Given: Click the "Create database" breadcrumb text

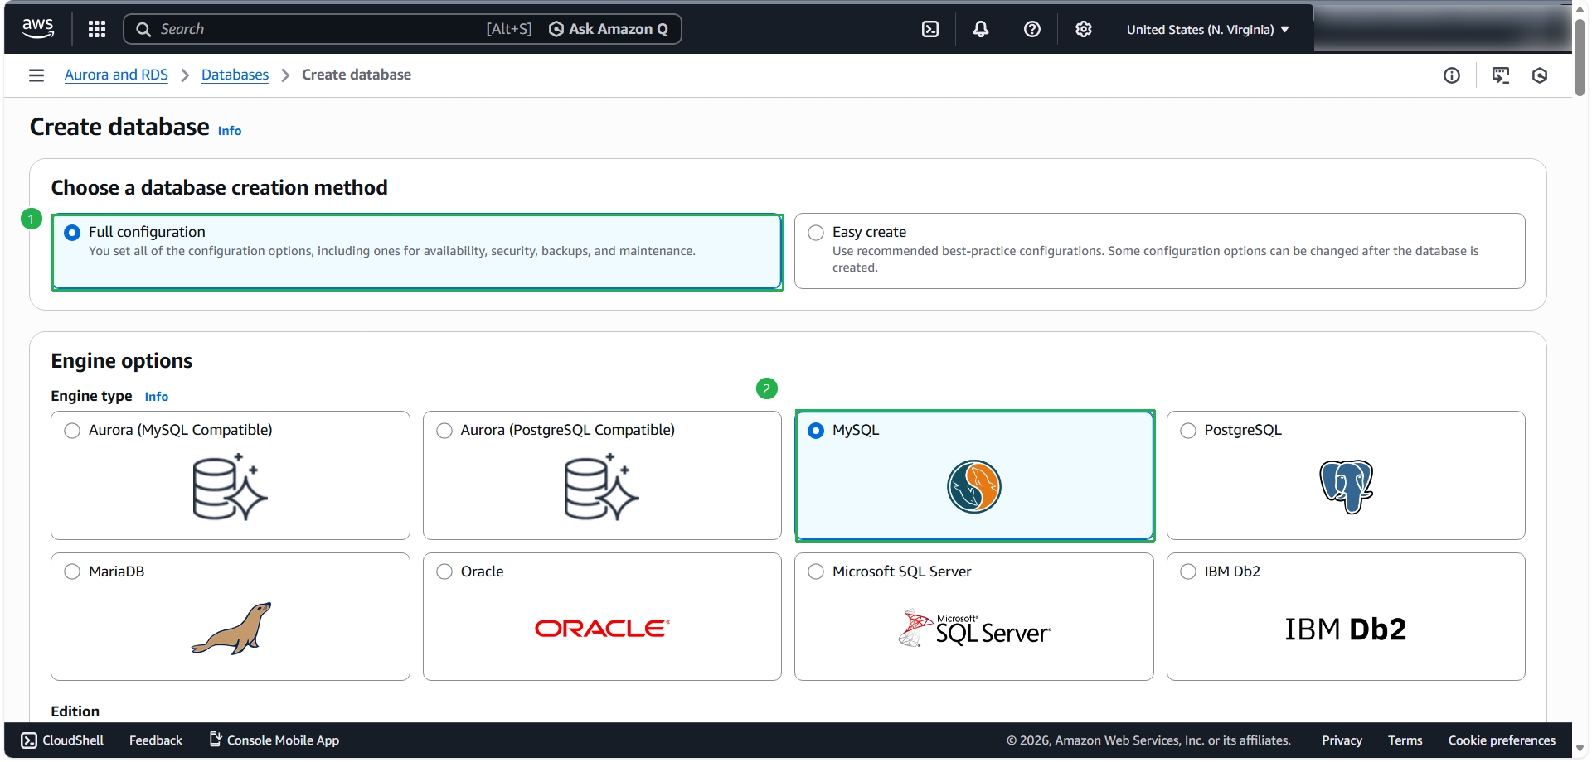Looking at the screenshot, I should pos(357,75).
